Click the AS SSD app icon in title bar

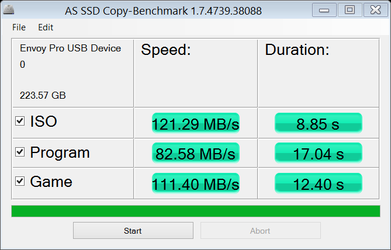click(x=10, y=11)
